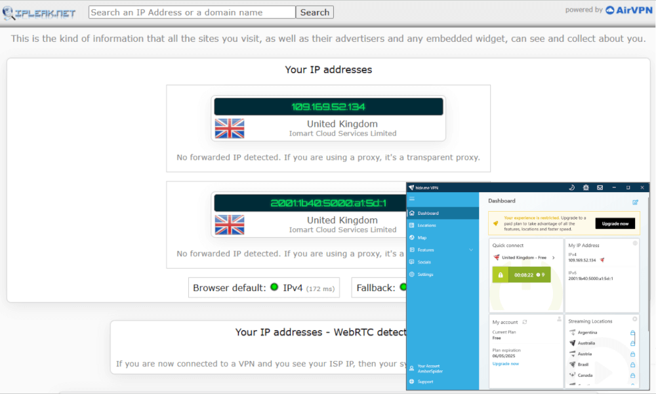Click the lock icon next to Brasil

(632, 364)
